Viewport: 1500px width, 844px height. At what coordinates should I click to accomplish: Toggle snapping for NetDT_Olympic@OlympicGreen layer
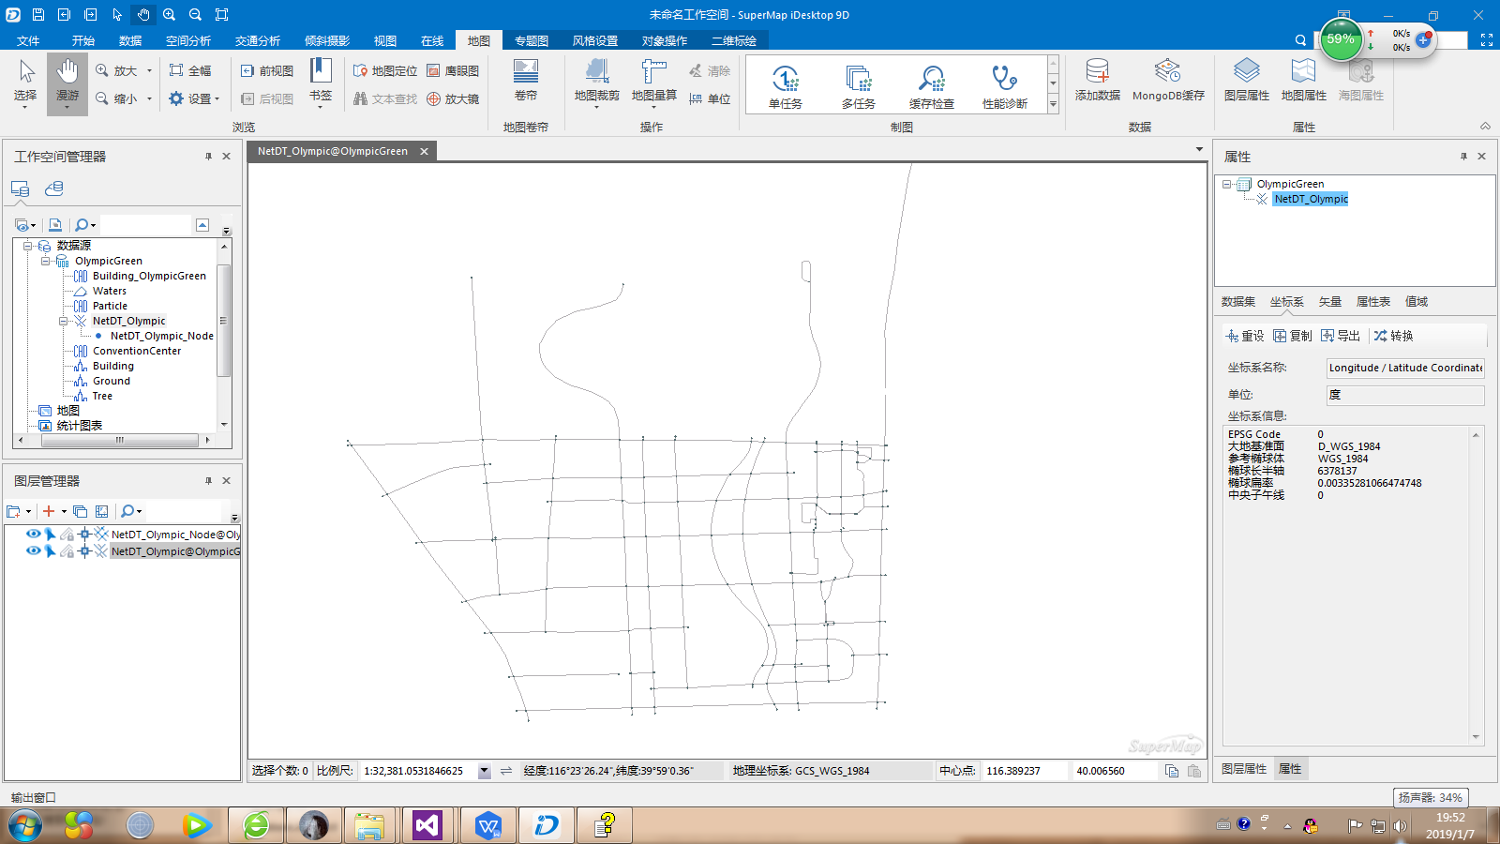click(x=84, y=551)
